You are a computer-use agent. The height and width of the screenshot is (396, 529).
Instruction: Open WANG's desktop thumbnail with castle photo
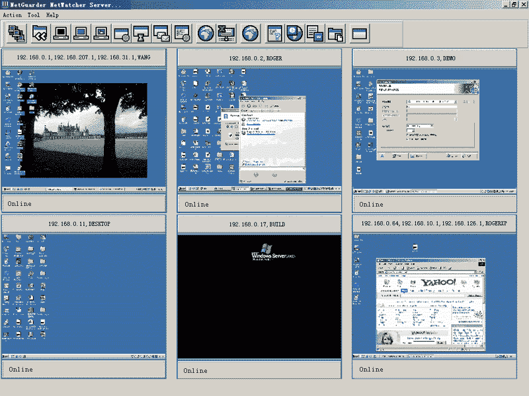click(84, 130)
